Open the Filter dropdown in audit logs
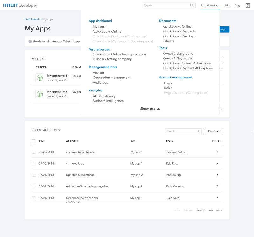Image resolution: width=254 pixels, height=237 pixels. [213, 131]
